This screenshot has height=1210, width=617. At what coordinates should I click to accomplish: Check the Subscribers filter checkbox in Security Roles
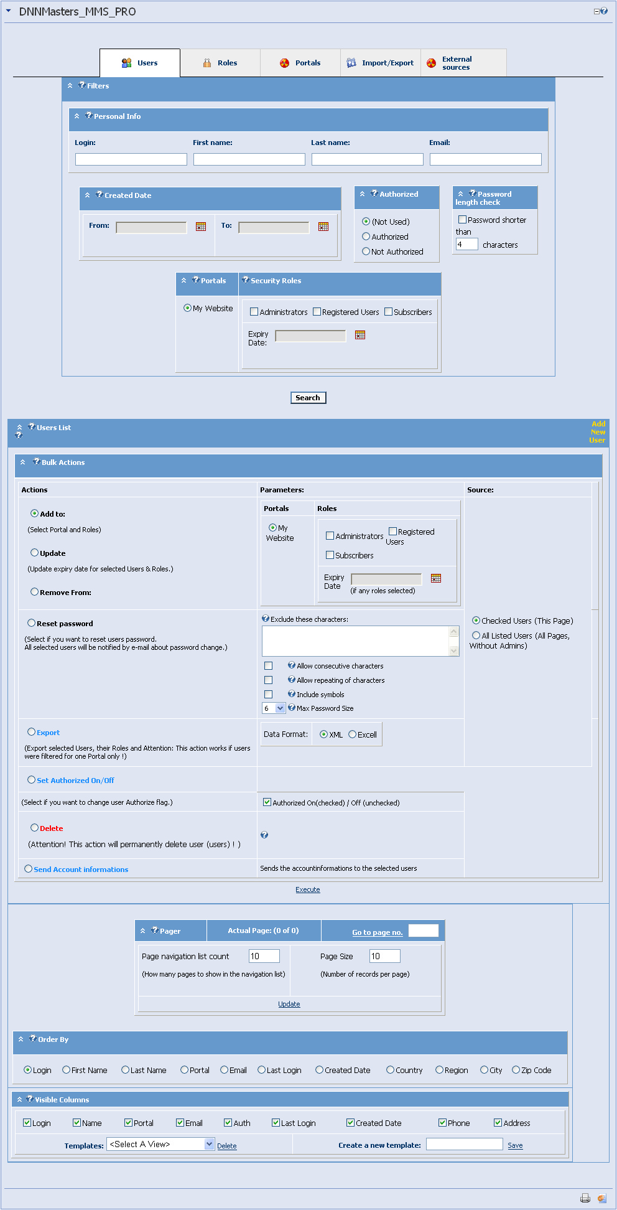(x=388, y=312)
